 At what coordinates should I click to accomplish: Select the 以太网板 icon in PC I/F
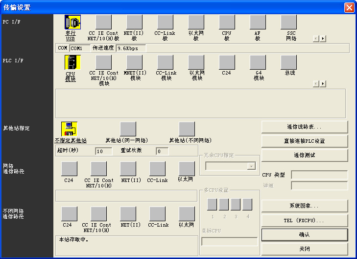[x=196, y=22]
